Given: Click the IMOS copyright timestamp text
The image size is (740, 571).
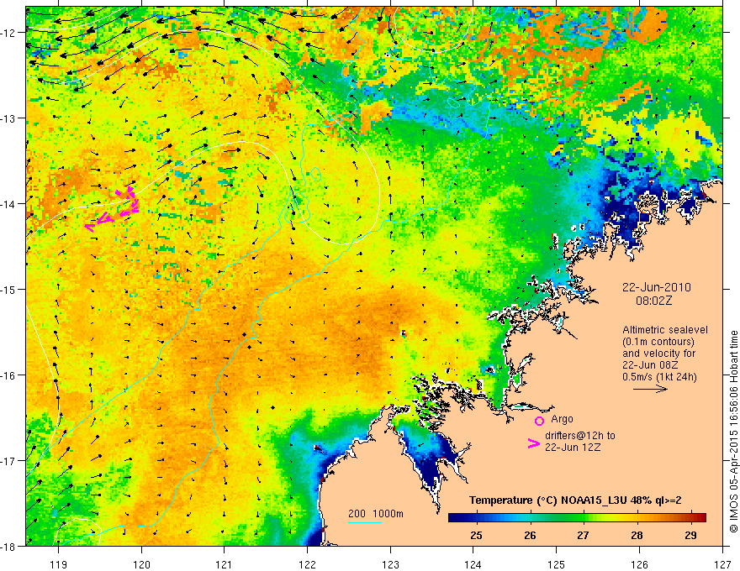Looking at the screenshot, I should (x=733, y=432).
